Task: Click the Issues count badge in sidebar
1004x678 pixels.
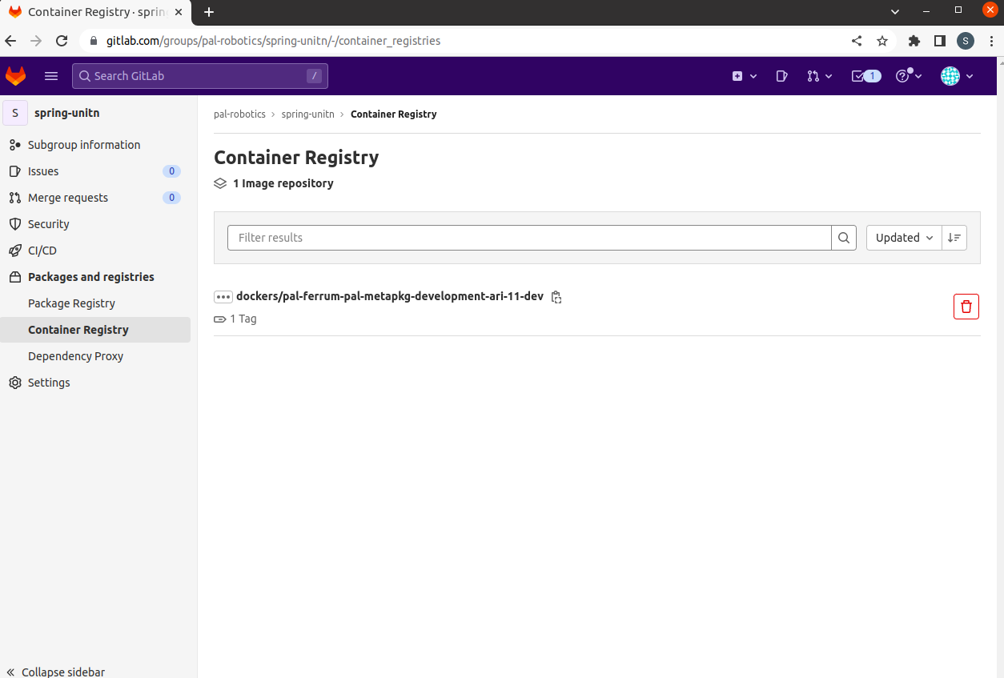Action: [x=171, y=171]
